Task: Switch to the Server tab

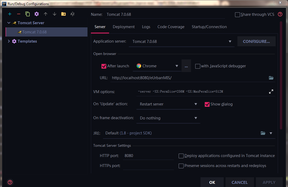Action: [x=100, y=27]
